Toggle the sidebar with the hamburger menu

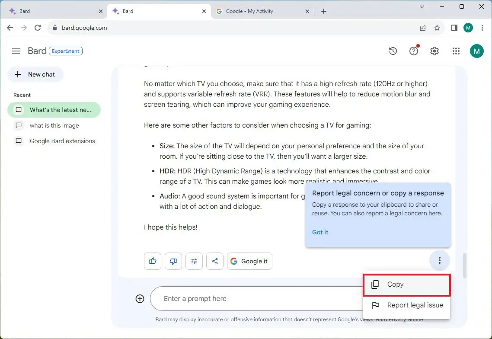point(16,51)
